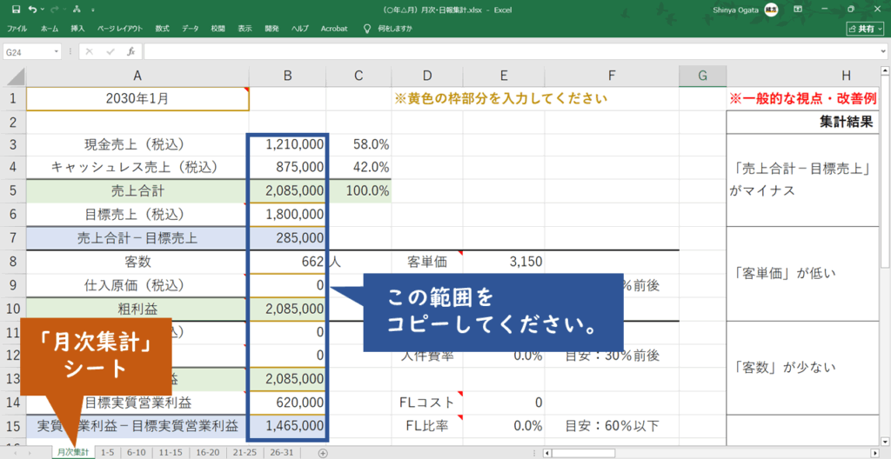Open the ファイル menu tab

click(x=17, y=29)
